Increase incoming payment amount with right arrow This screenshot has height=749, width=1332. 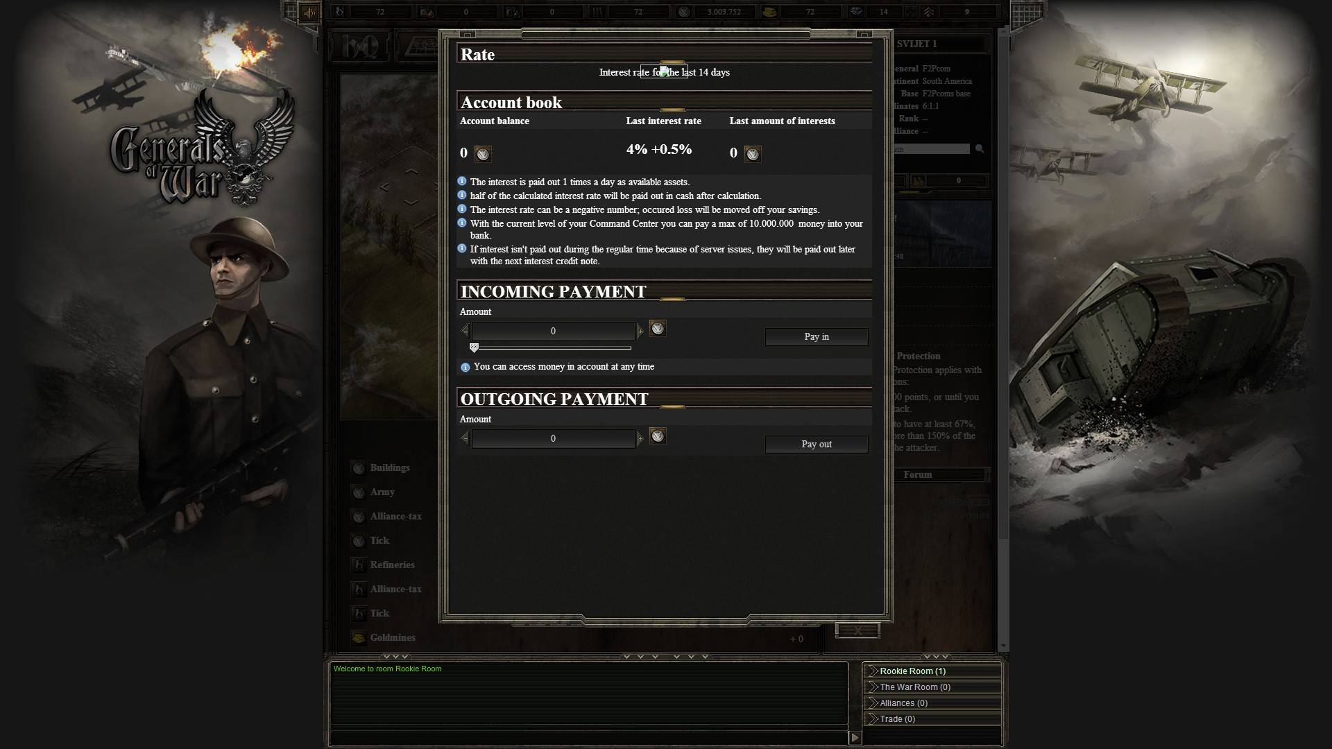pyautogui.click(x=640, y=332)
